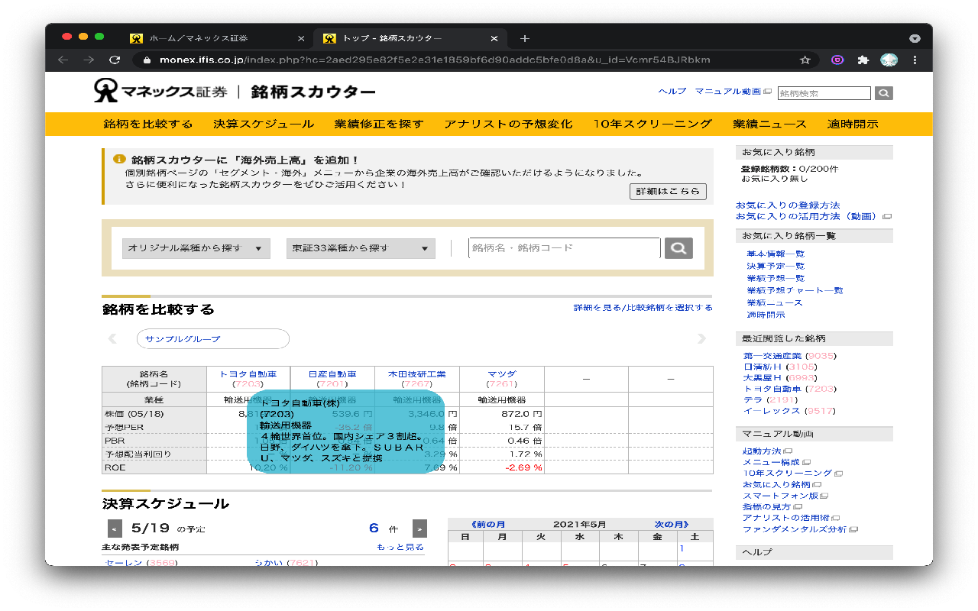Open 本田技研工業 in the comparison table
978x611 pixels.
click(417, 374)
